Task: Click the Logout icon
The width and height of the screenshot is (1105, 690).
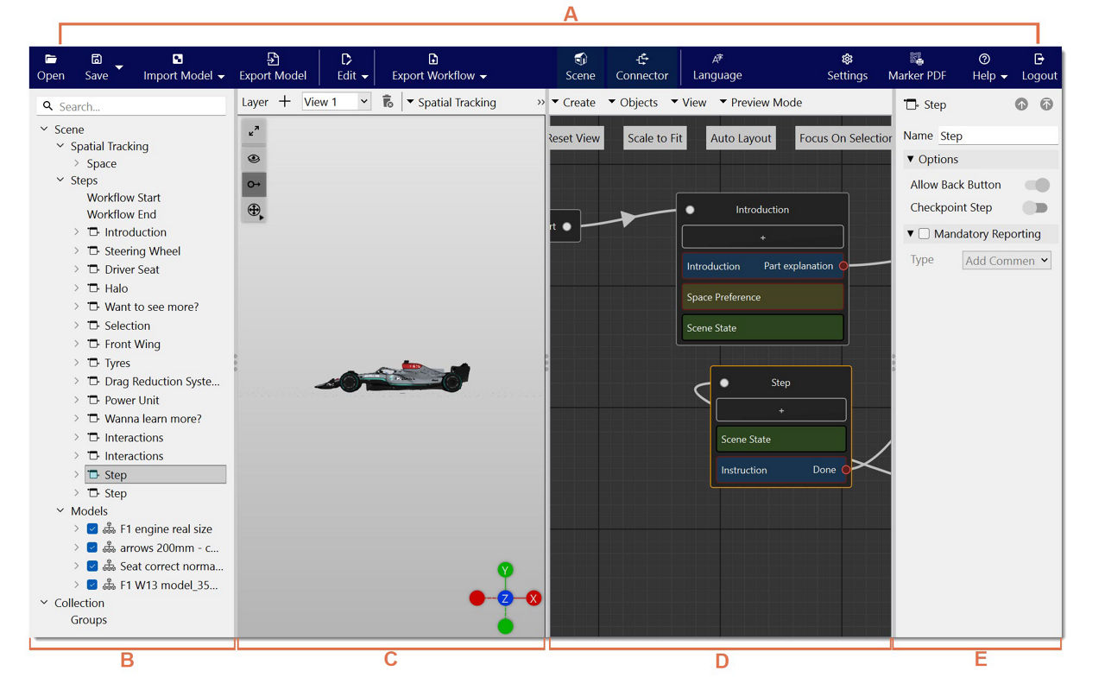Action: (x=1039, y=59)
